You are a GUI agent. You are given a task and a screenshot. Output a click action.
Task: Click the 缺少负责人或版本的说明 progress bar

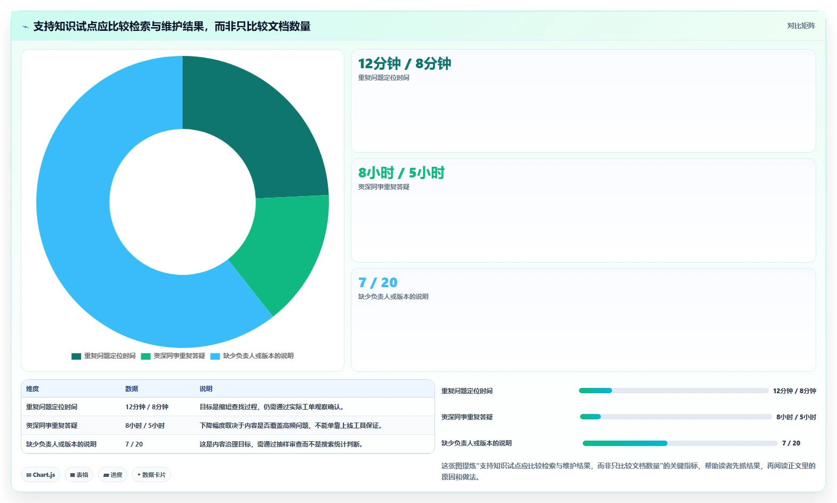680,443
